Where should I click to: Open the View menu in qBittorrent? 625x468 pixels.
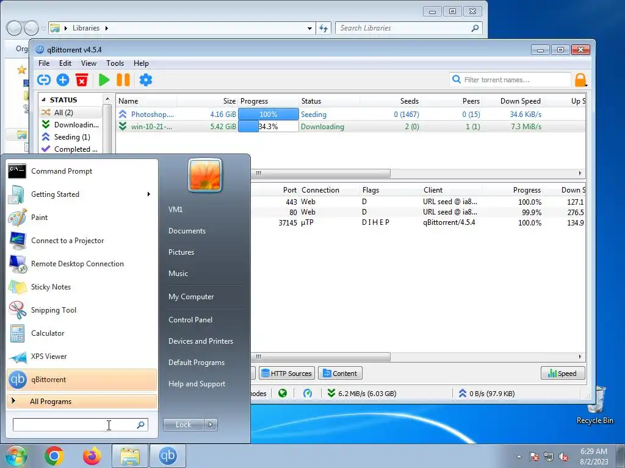point(89,63)
